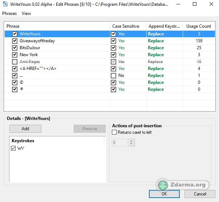This screenshot has height=202, width=219.
Task: Select the BitsDuJour phrase
Action: [x=30, y=48]
